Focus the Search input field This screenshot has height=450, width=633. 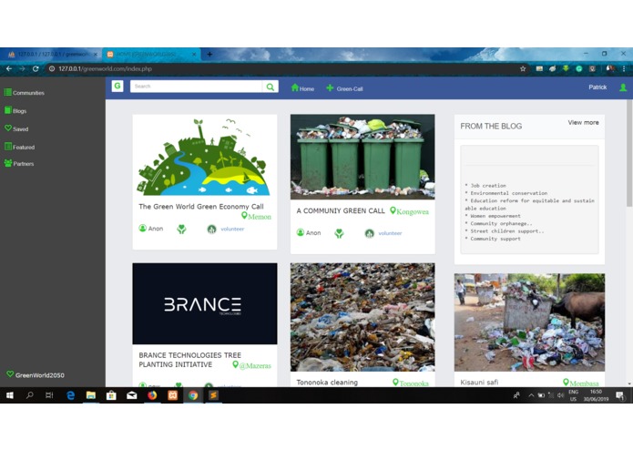point(196,87)
